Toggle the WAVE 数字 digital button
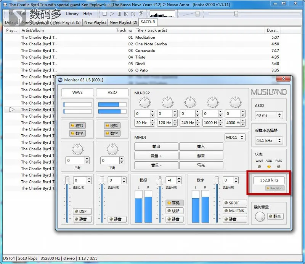The image size is (305, 264). pos(77,134)
